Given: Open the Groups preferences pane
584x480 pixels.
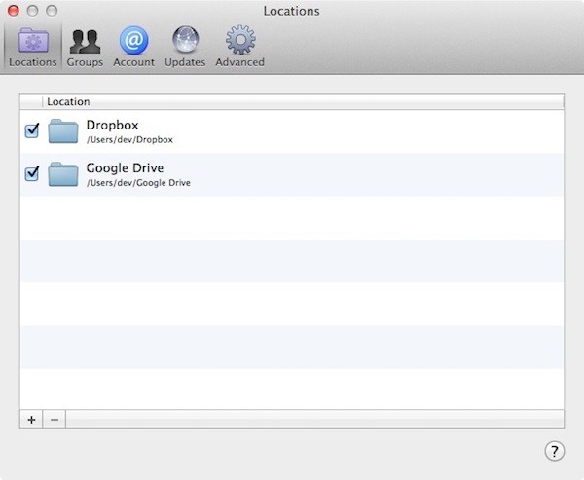Looking at the screenshot, I should tap(85, 48).
